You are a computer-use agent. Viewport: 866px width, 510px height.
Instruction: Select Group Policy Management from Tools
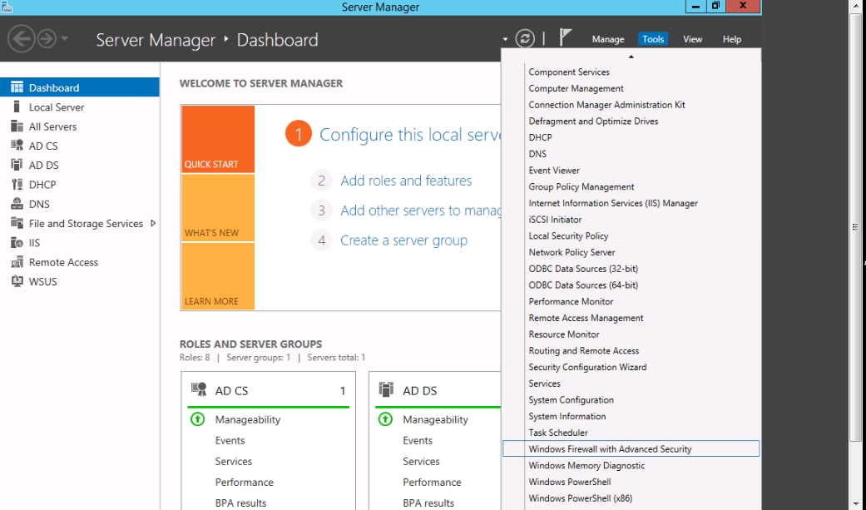[x=581, y=187]
